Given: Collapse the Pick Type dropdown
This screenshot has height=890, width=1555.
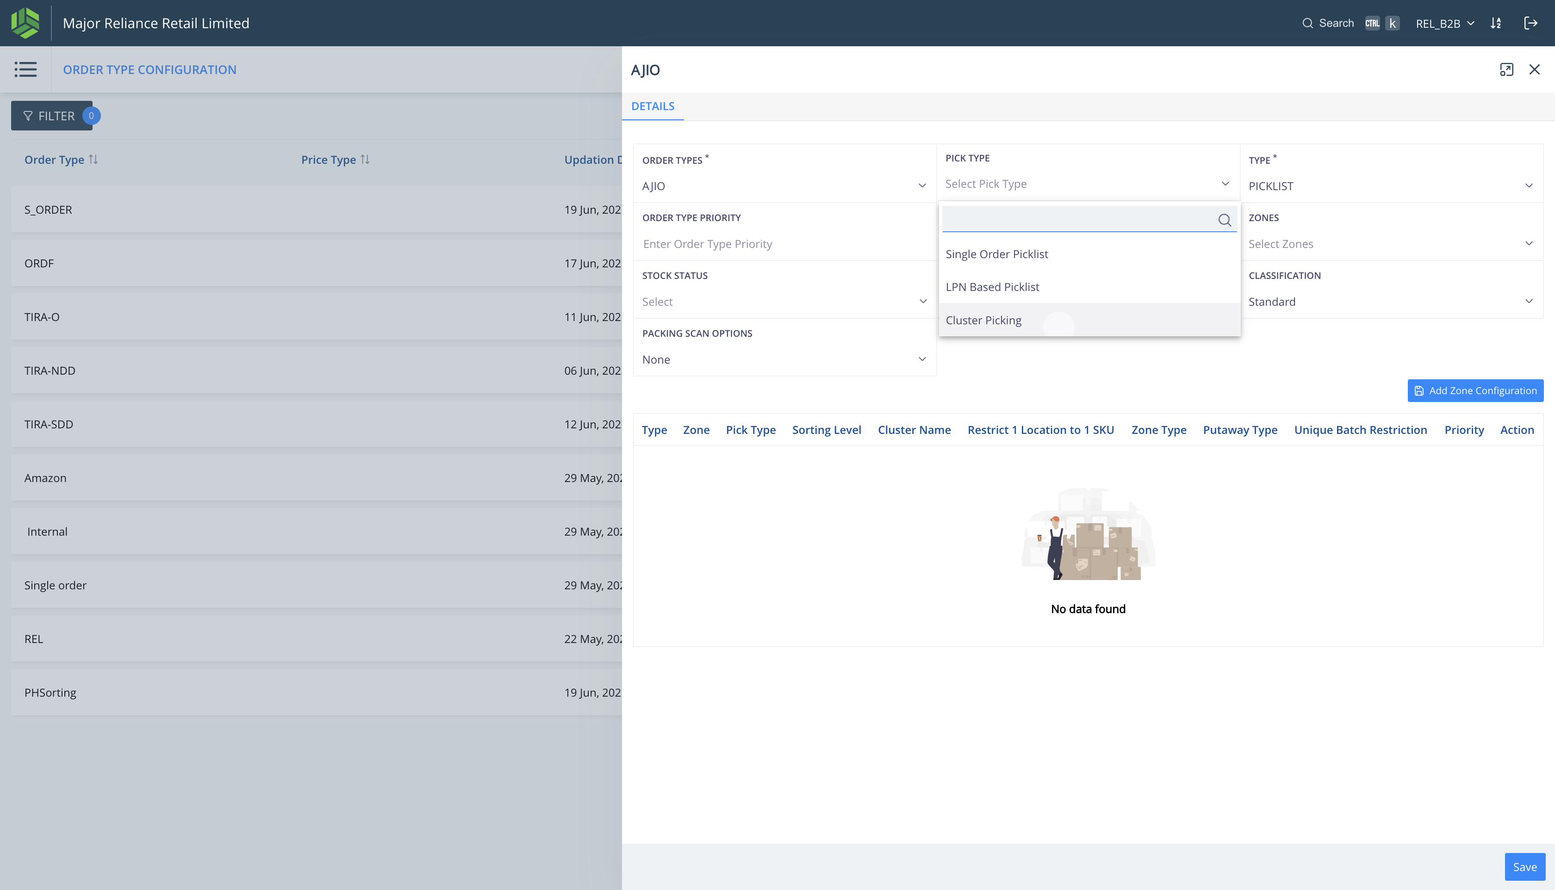Looking at the screenshot, I should 1088,184.
